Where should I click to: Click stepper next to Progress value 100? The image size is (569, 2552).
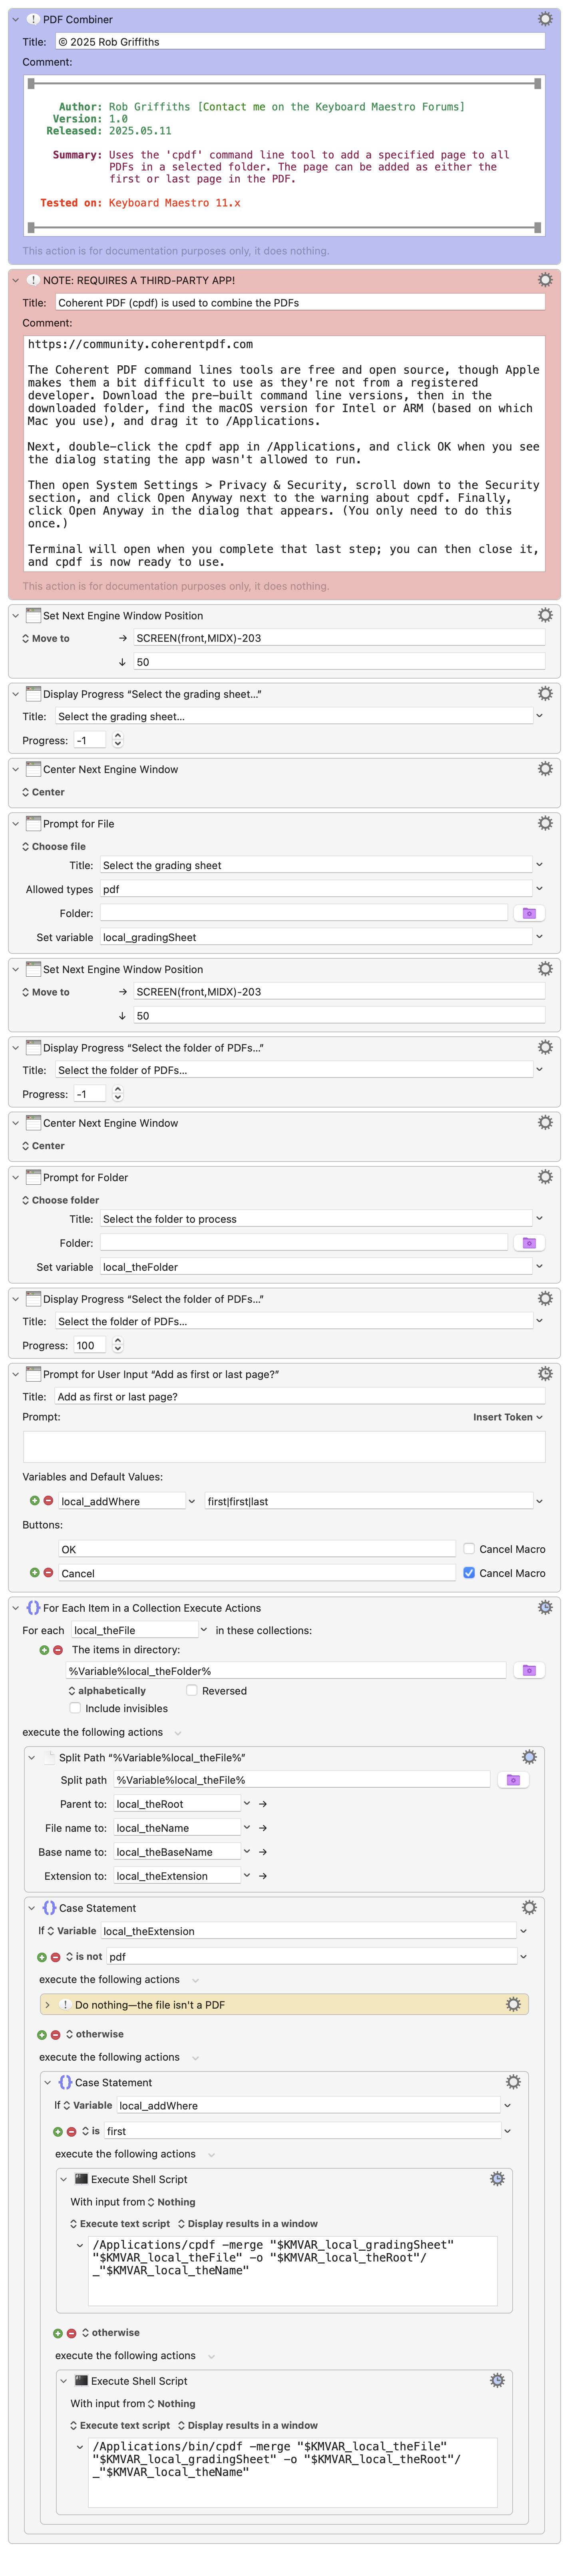118,1345
